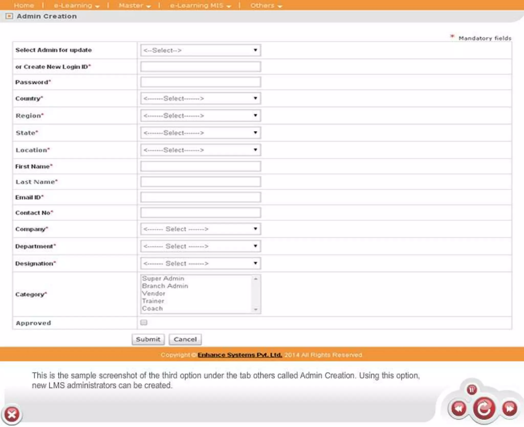Image resolution: width=524 pixels, height=427 pixels.
Task: Follow the Enhance Systems Pvt. Ltd. link
Action: click(x=240, y=355)
